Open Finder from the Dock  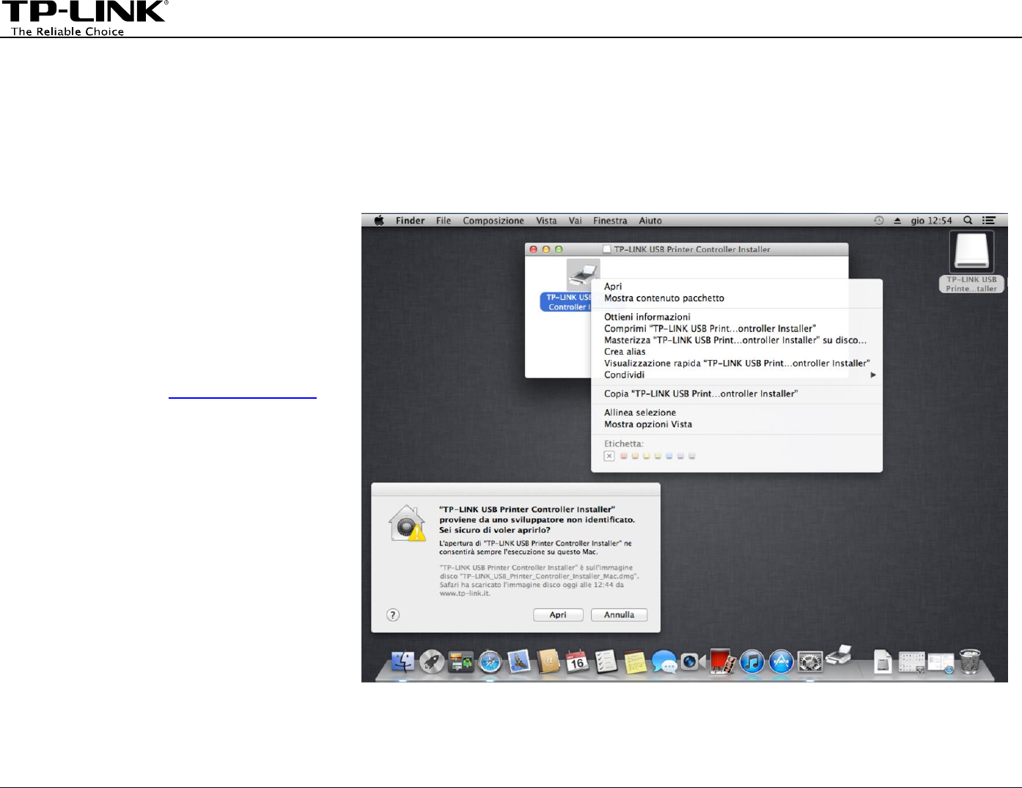pos(402,662)
